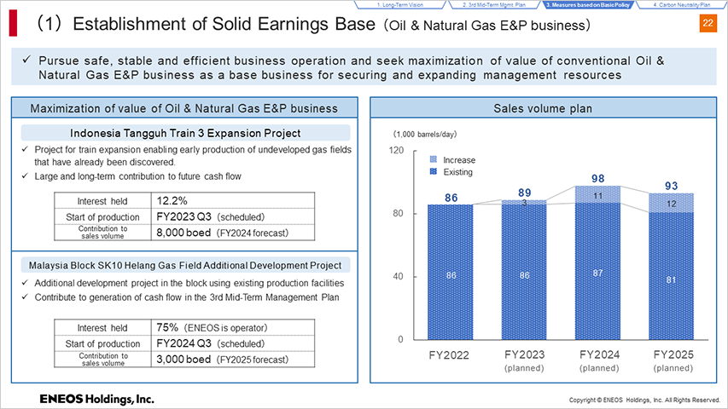Click checkmark beside 'Project for train expansion'

[x=25, y=149]
